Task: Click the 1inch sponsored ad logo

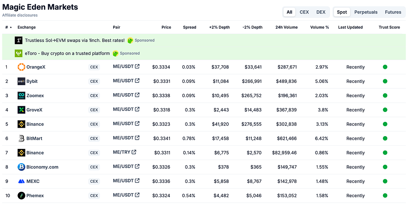Action: coord(18,40)
